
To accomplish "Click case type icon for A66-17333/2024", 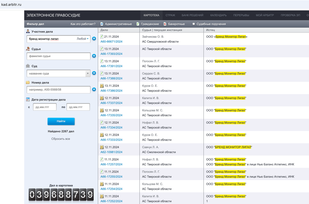I will 102,135.
